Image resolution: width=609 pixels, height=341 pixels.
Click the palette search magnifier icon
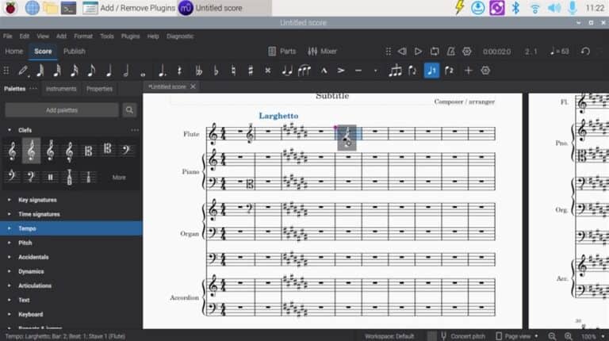click(x=131, y=110)
